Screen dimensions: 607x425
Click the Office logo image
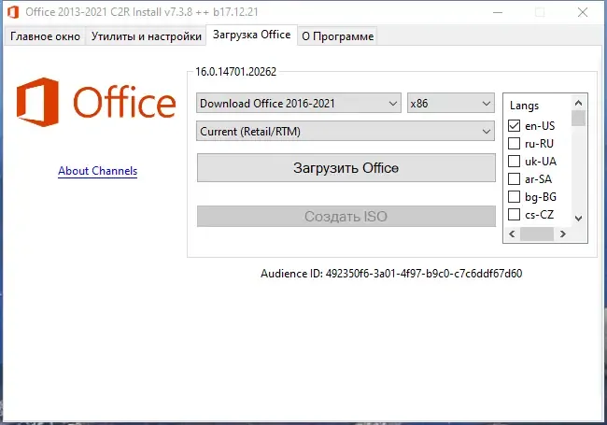[x=96, y=102]
